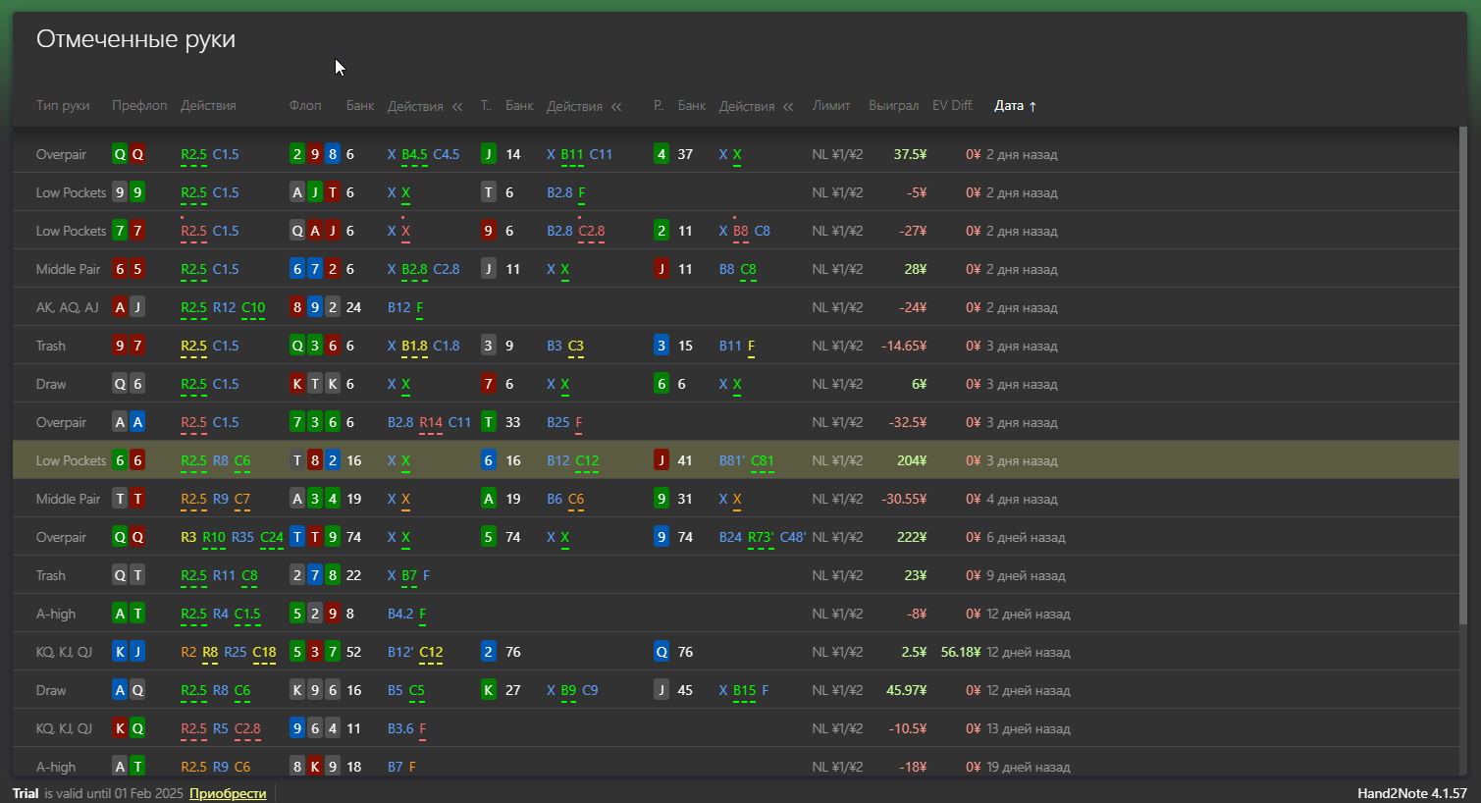Screen dimensions: 1481x803
Task: Click the Т.. turn column header
Action: [x=486, y=105]
